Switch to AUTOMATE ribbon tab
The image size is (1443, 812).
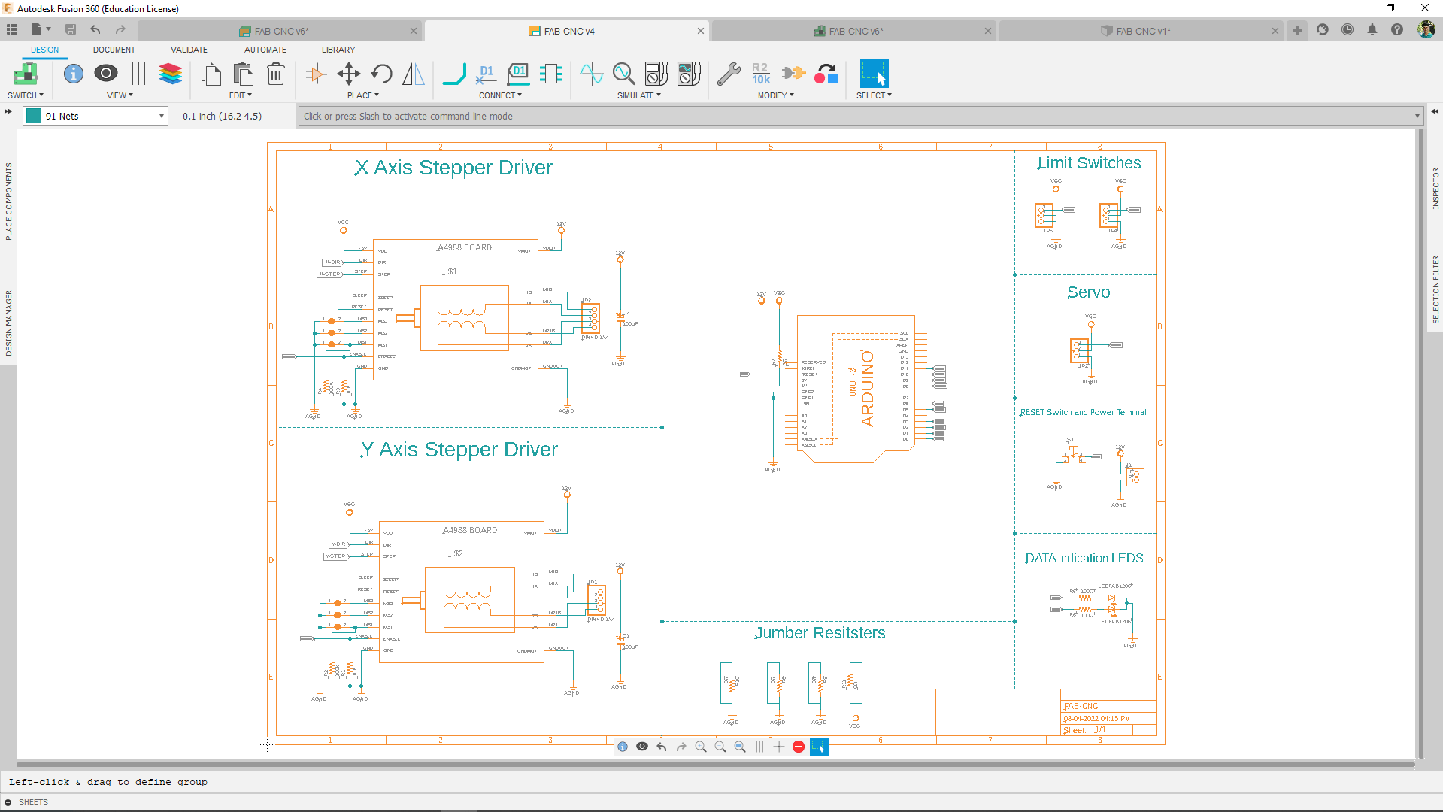[x=265, y=50]
